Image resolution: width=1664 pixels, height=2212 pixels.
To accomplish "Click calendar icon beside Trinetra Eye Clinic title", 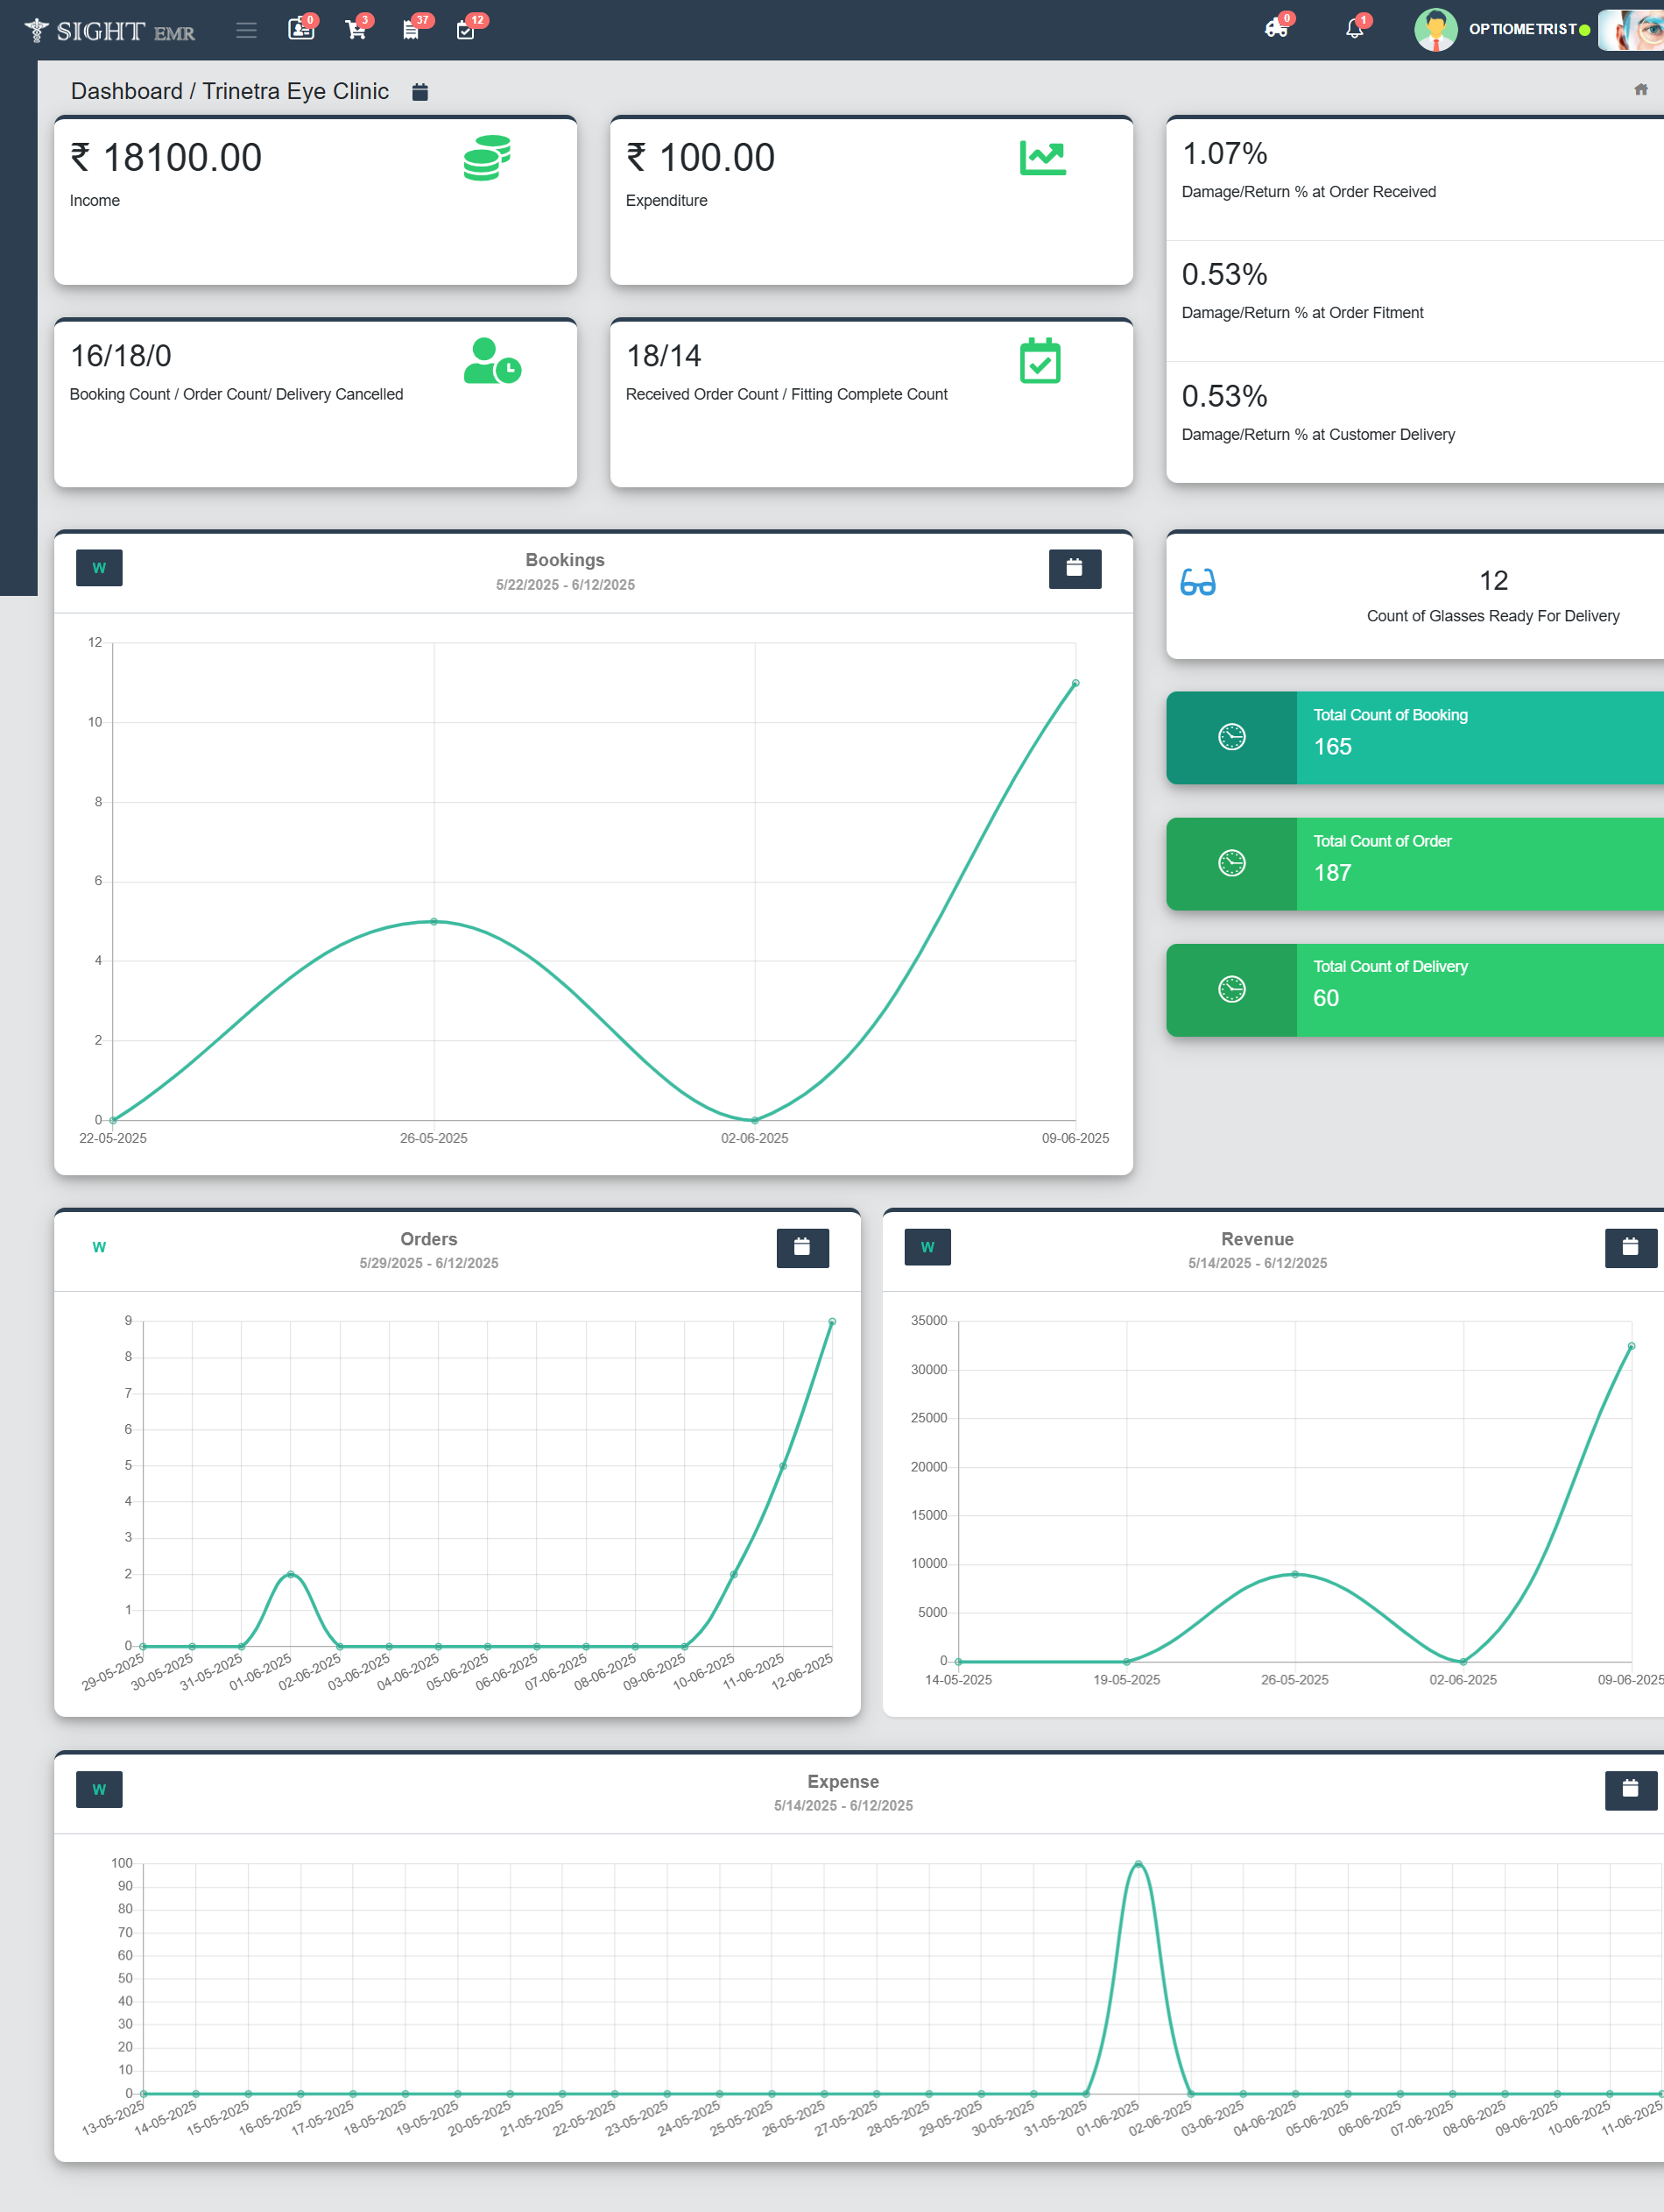I will tap(420, 92).
